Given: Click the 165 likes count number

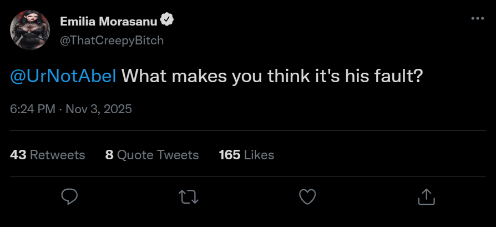Looking at the screenshot, I should 229,155.
